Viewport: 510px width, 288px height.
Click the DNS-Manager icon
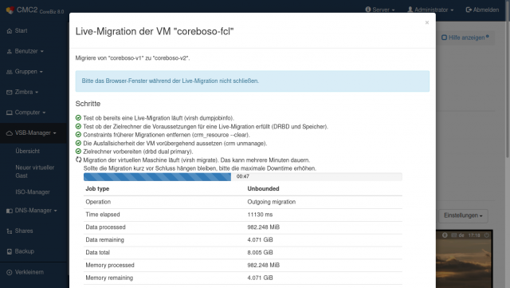(10, 211)
